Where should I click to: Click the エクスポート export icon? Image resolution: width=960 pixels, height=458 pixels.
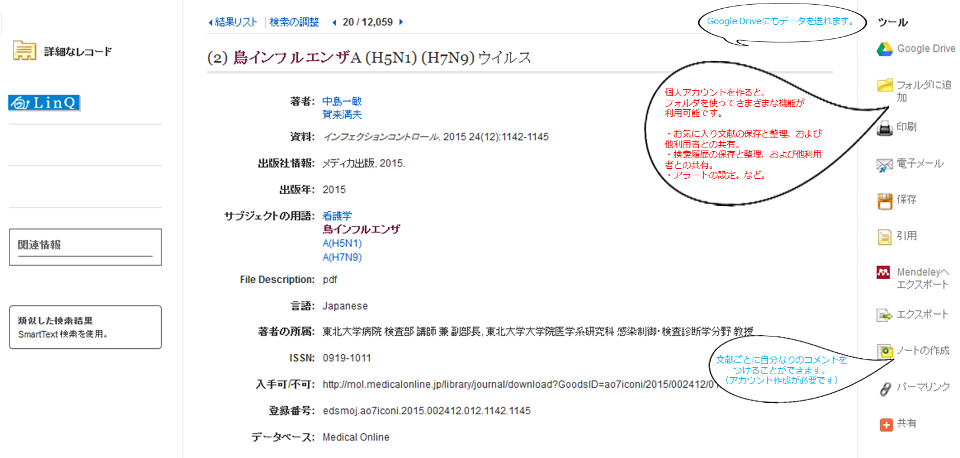tap(884, 315)
